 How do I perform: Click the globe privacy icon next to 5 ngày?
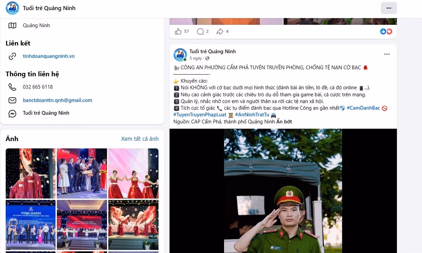[207, 59]
